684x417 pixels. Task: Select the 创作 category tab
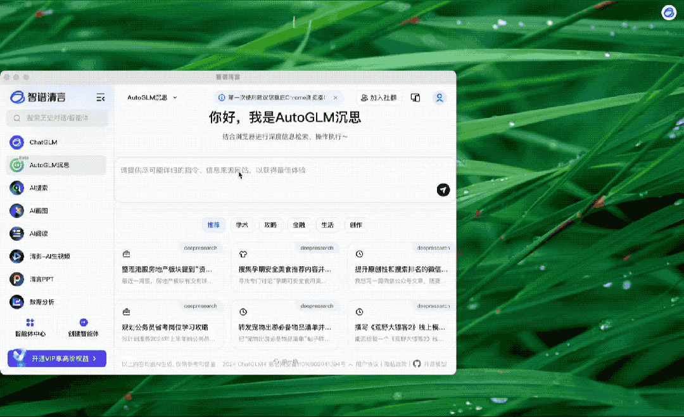[356, 225]
